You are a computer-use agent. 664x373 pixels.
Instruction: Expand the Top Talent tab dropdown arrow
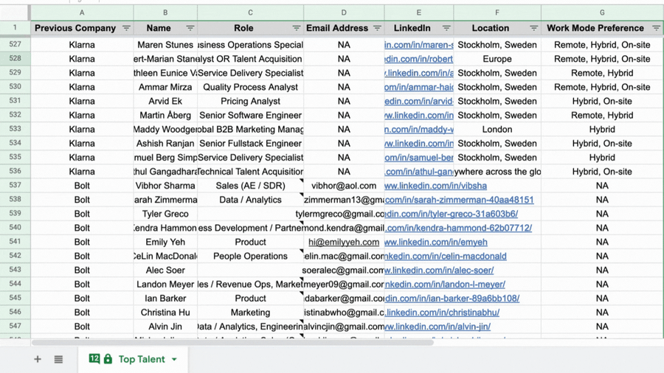[174, 360]
